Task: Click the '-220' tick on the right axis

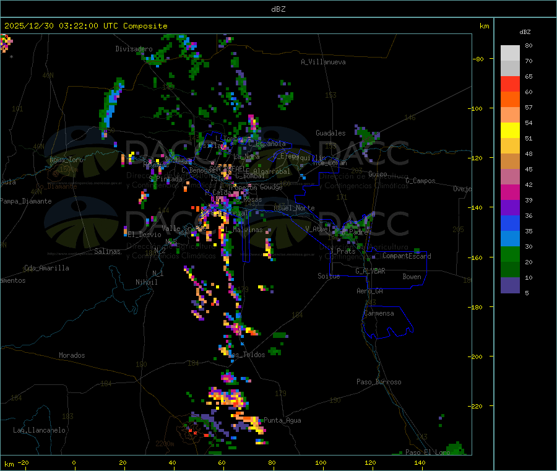Action: 476,406
